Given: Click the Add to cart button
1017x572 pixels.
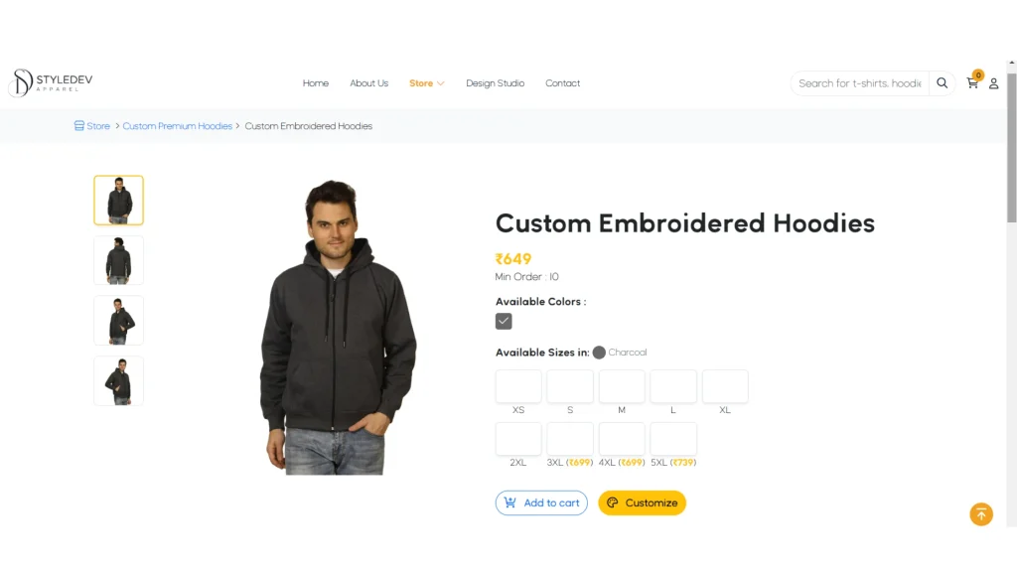Looking at the screenshot, I should pos(541,503).
